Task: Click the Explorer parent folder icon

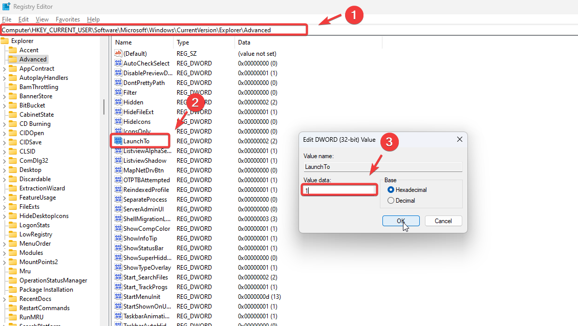Action: tap(5, 40)
